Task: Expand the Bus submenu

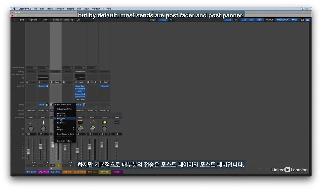Action: pos(65,127)
